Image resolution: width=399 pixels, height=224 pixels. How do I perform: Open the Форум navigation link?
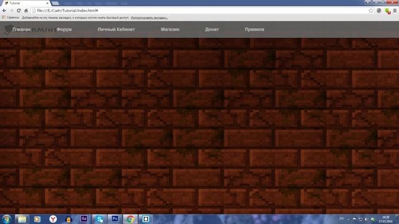pyautogui.click(x=64, y=29)
